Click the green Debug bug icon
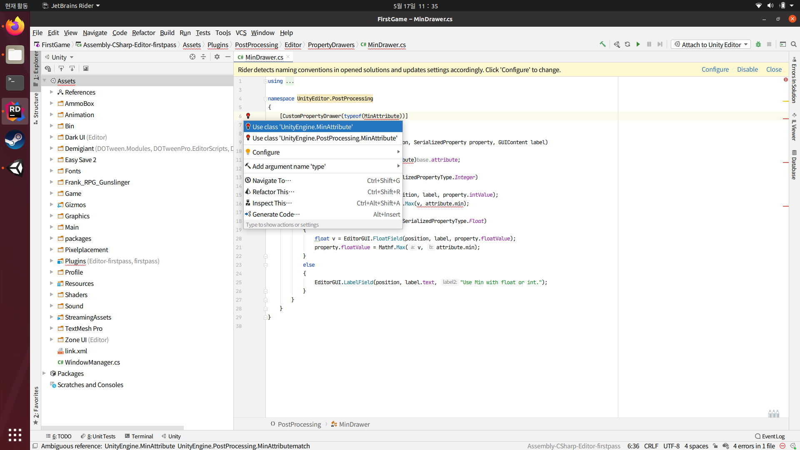Image resolution: width=800 pixels, height=450 pixels. pyautogui.click(x=758, y=44)
